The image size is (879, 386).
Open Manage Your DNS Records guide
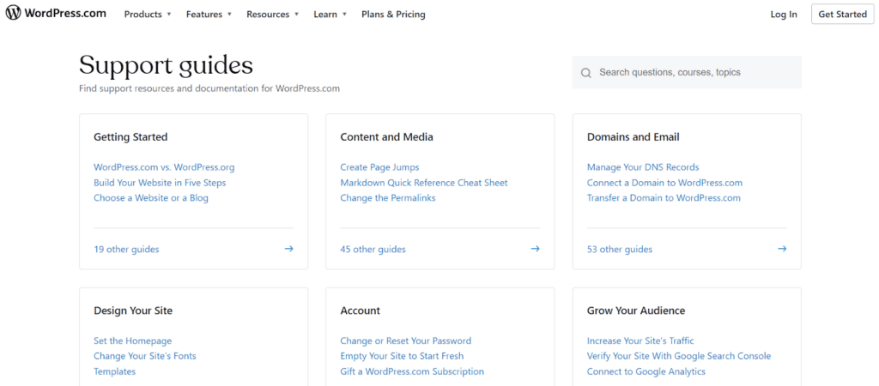point(643,167)
